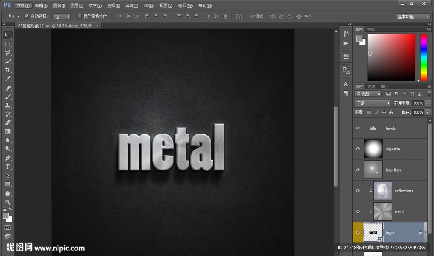
Task: Open the blend mode 正常 dropdown
Action: point(373,103)
